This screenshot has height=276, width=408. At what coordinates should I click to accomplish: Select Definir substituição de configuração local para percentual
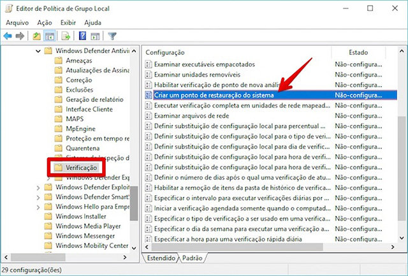coord(240,126)
